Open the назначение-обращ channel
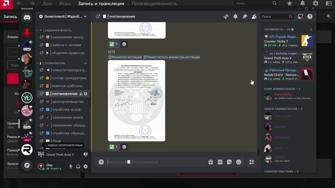Viewport: 335px width, 188px height. click(x=63, y=125)
